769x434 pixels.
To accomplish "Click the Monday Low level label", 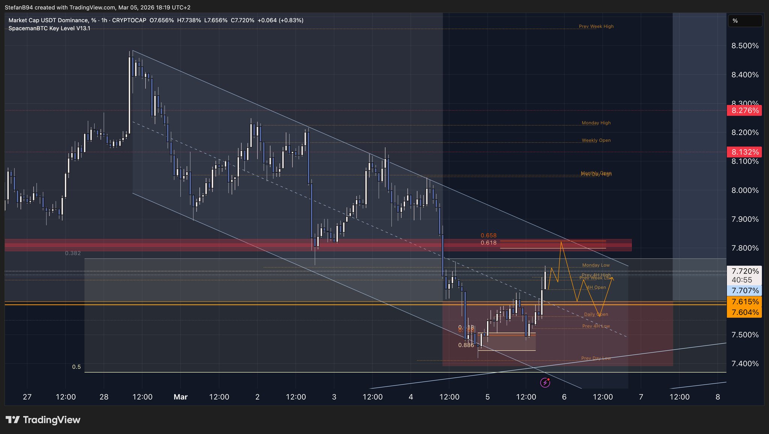I will tap(596, 265).
